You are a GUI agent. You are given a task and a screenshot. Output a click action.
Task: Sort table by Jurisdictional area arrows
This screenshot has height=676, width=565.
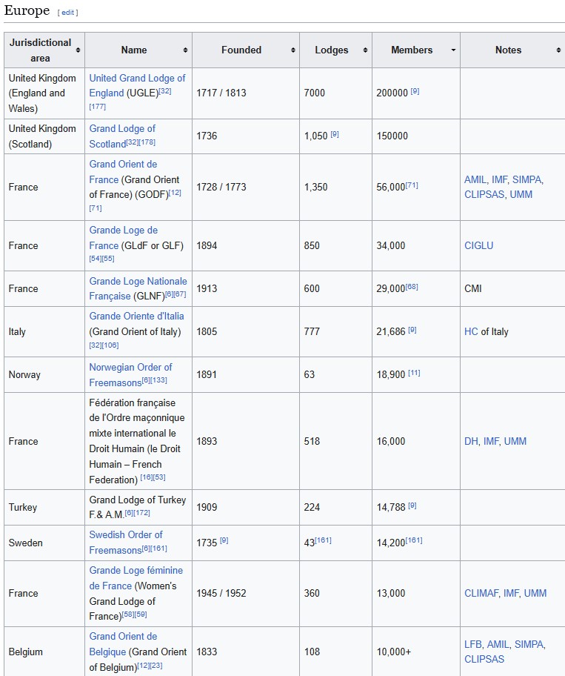(x=78, y=50)
